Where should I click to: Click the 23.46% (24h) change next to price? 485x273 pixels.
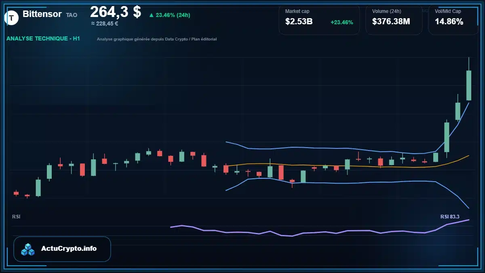[169, 15]
